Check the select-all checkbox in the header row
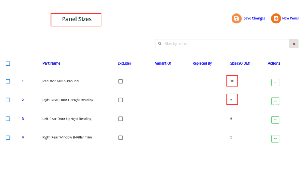Screen dimensions: 302x169 click(8, 63)
